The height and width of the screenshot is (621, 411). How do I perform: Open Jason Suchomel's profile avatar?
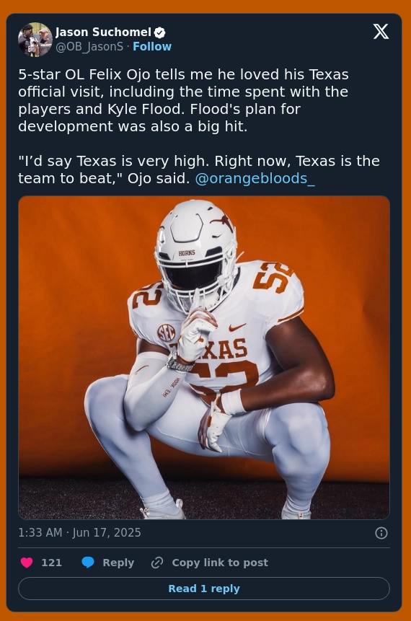(x=35, y=40)
